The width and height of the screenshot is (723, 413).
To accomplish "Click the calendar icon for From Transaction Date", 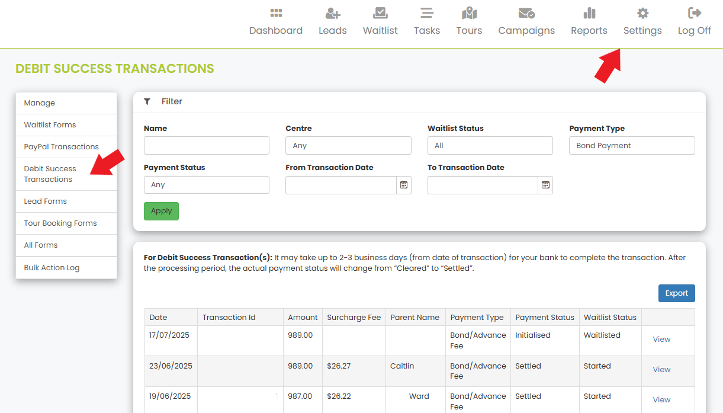I will click(x=403, y=185).
